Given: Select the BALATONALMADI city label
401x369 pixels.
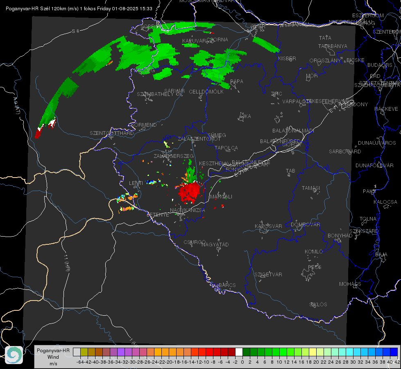Looking at the screenshot, I should pyautogui.click(x=293, y=130).
